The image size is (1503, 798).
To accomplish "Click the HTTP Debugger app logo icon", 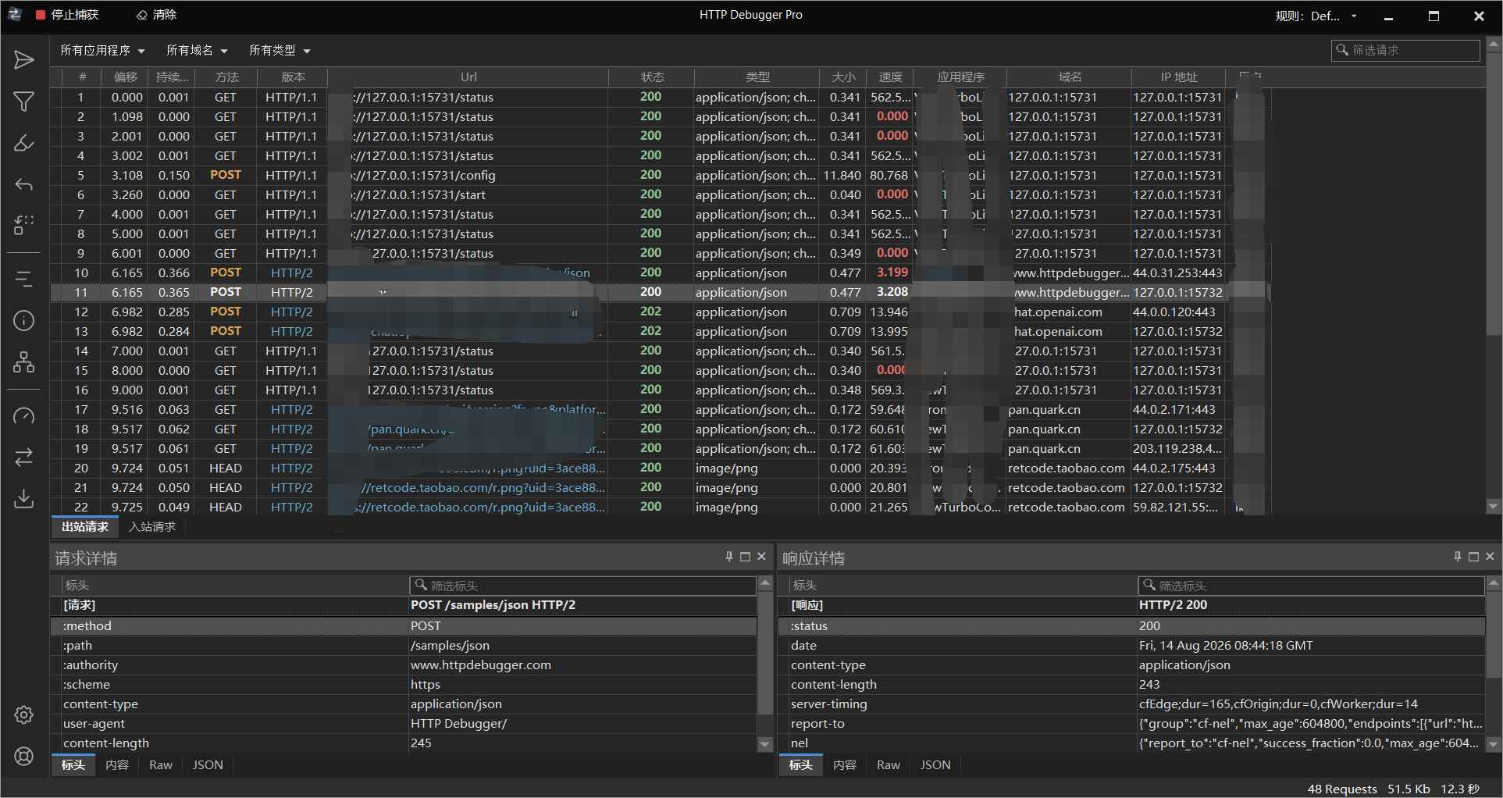I will click(x=15, y=15).
